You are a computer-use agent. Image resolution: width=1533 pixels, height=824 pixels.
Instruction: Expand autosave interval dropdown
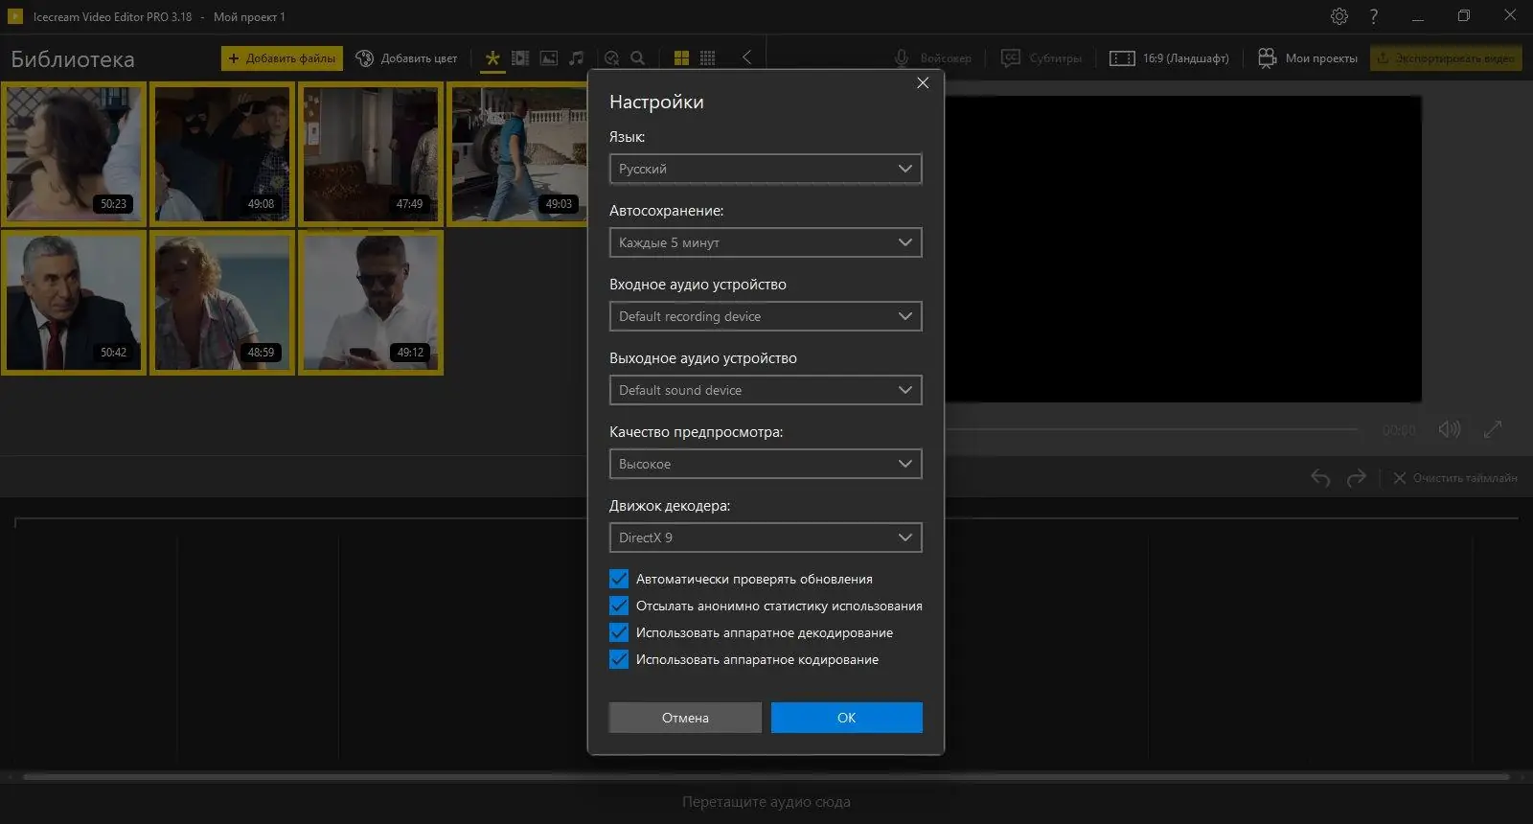click(x=765, y=242)
